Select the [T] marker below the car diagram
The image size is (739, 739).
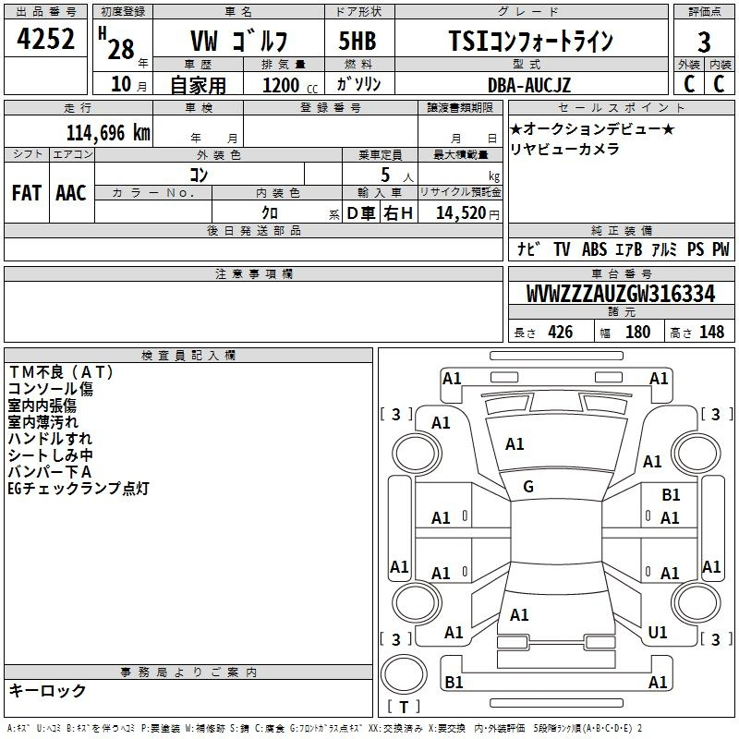(x=403, y=709)
